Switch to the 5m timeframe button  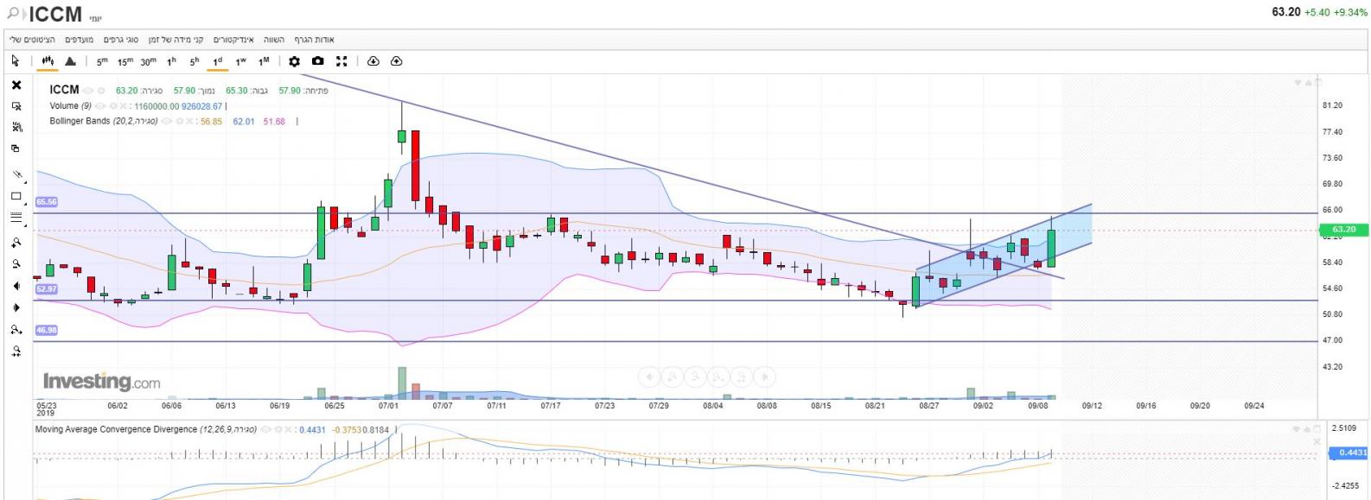[x=102, y=61]
